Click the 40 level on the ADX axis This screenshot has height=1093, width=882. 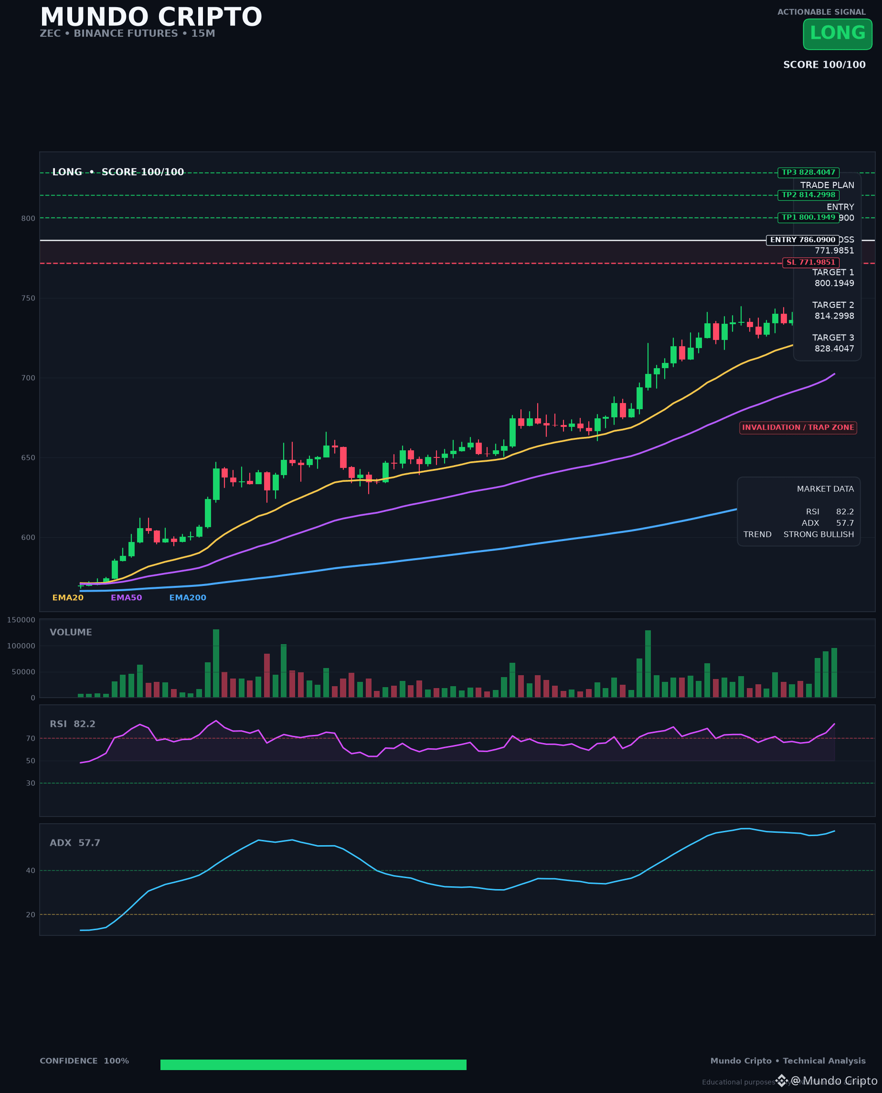tap(31, 870)
